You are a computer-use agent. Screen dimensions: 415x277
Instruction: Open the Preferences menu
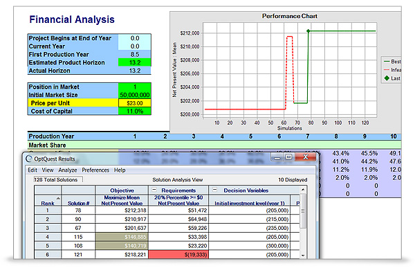click(95, 170)
